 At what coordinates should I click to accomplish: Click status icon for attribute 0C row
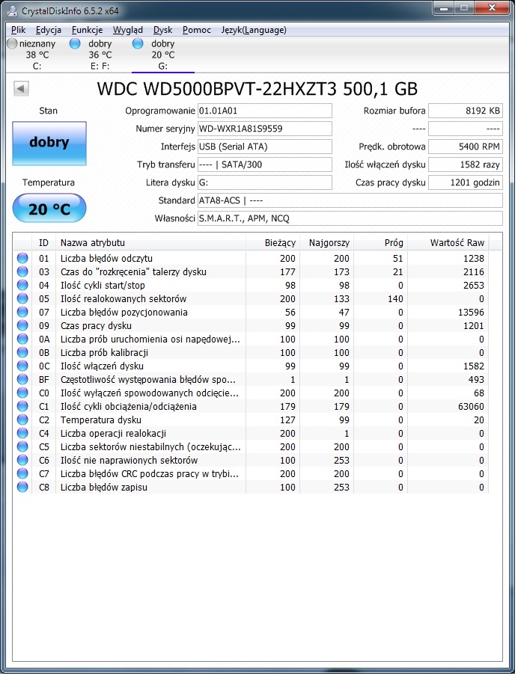click(22, 366)
